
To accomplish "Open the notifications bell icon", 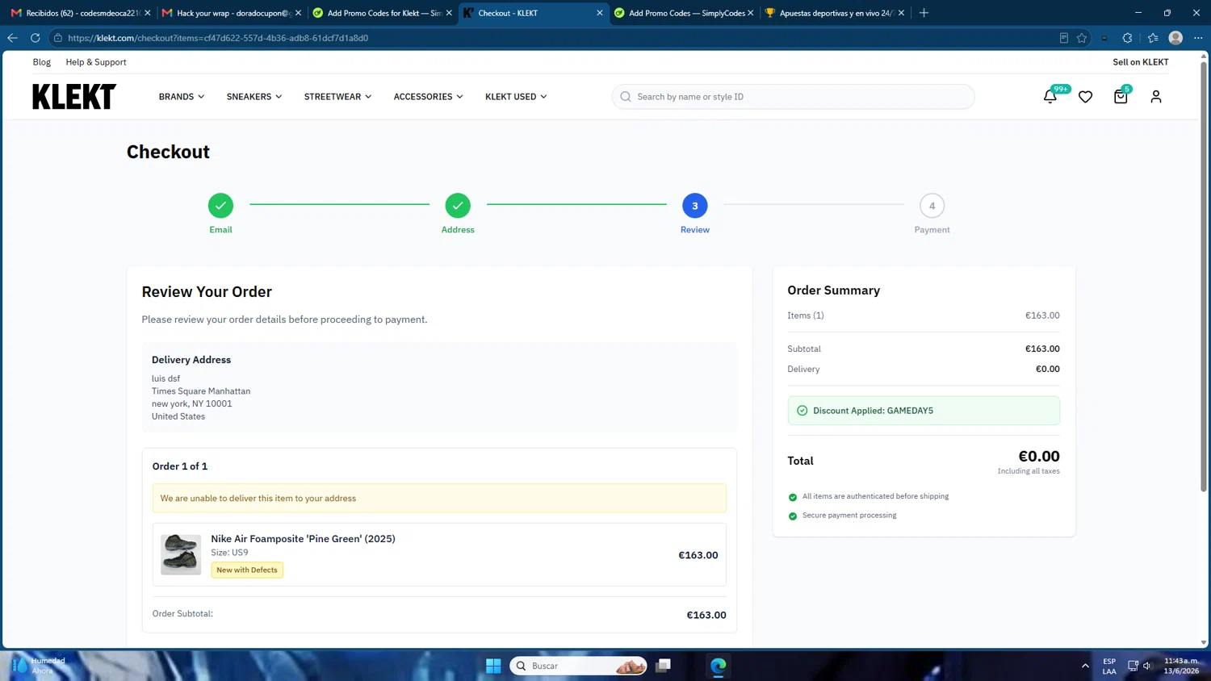I will tap(1050, 97).
